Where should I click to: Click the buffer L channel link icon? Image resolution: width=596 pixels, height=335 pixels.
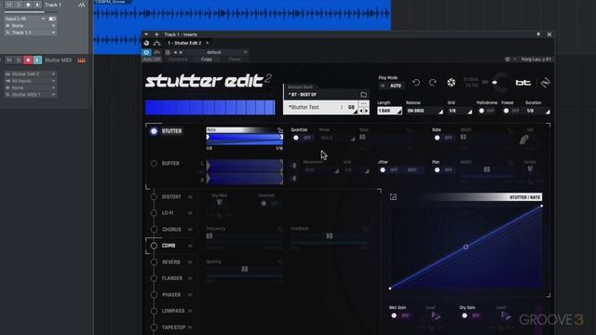[294, 166]
